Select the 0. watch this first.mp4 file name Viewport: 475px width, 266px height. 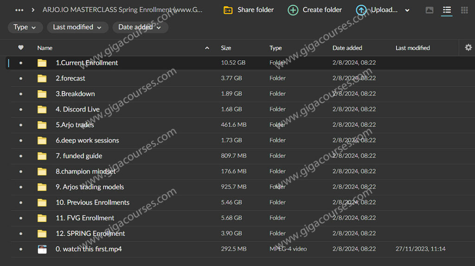(x=89, y=249)
